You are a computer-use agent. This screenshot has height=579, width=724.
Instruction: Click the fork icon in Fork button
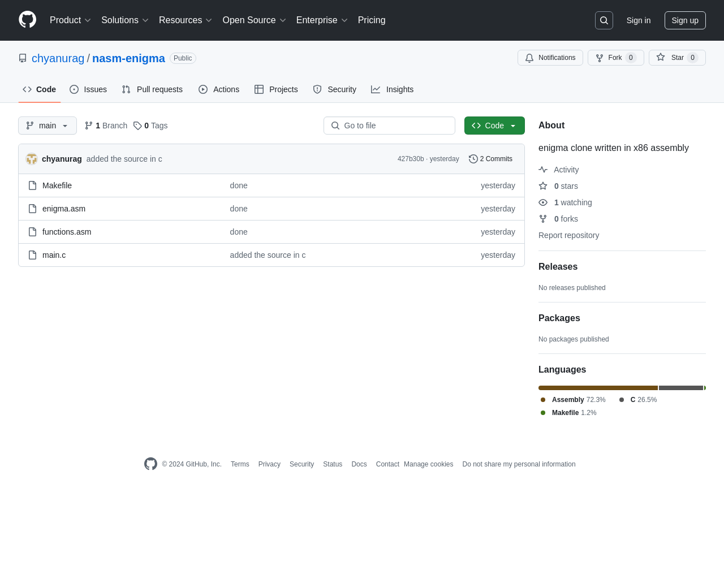[600, 58]
